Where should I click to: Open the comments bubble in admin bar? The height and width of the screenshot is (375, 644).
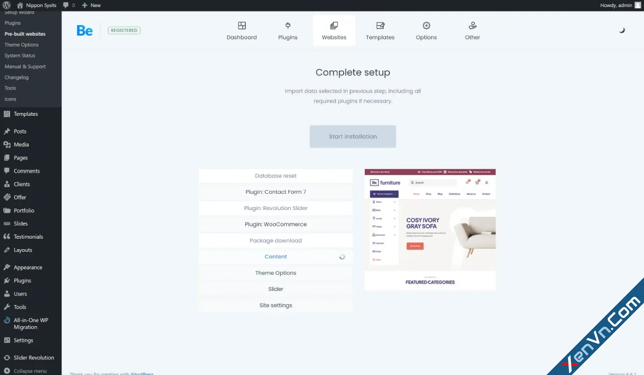tap(69, 5)
